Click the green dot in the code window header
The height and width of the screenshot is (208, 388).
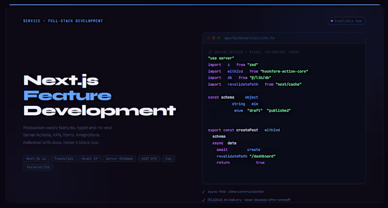(x=219, y=38)
